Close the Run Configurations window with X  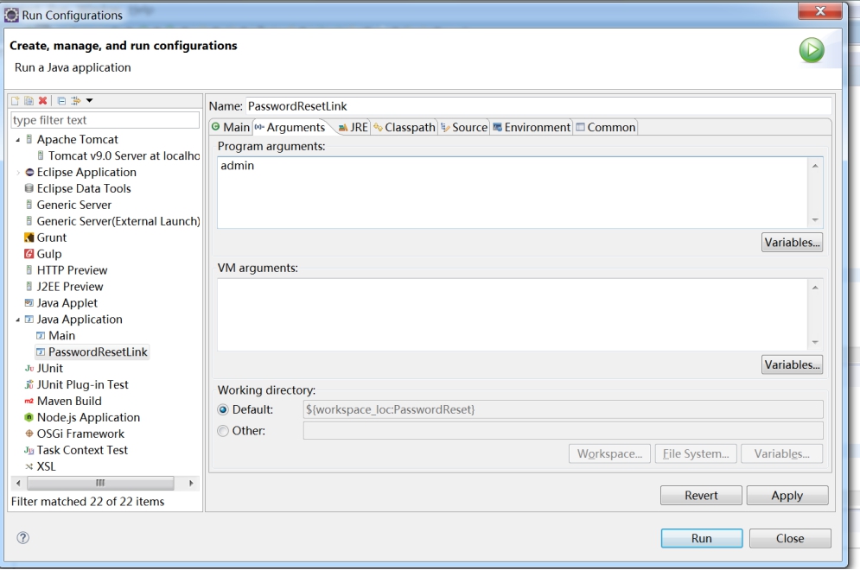820,10
